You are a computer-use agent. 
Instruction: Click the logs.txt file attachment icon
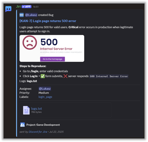[26, 110]
